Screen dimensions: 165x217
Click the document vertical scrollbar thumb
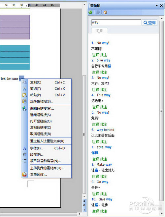(84, 135)
